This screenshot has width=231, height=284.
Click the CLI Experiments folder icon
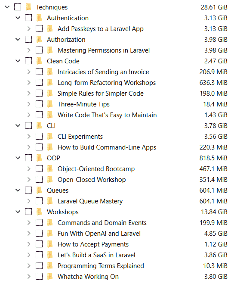point(50,137)
